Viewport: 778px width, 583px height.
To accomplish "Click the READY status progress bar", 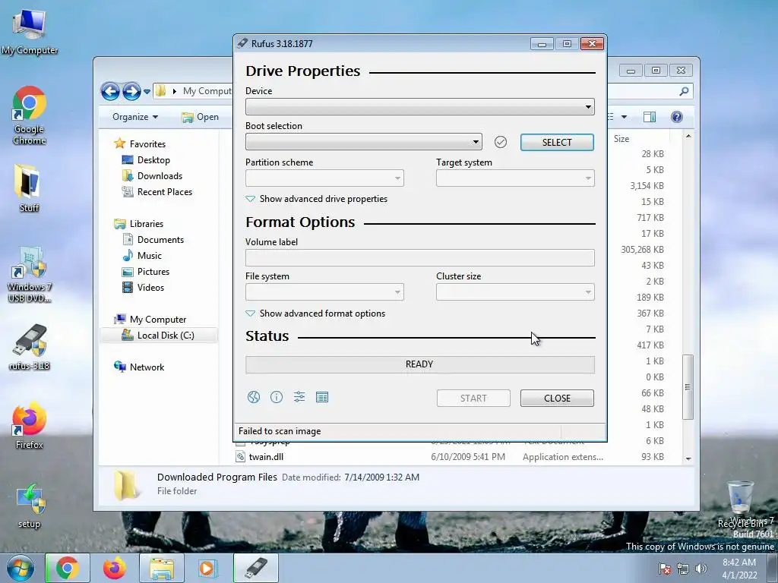I will pyautogui.click(x=419, y=364).
